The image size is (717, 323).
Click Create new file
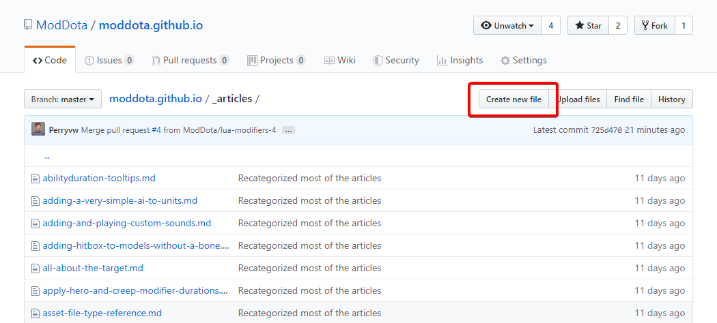514,99
